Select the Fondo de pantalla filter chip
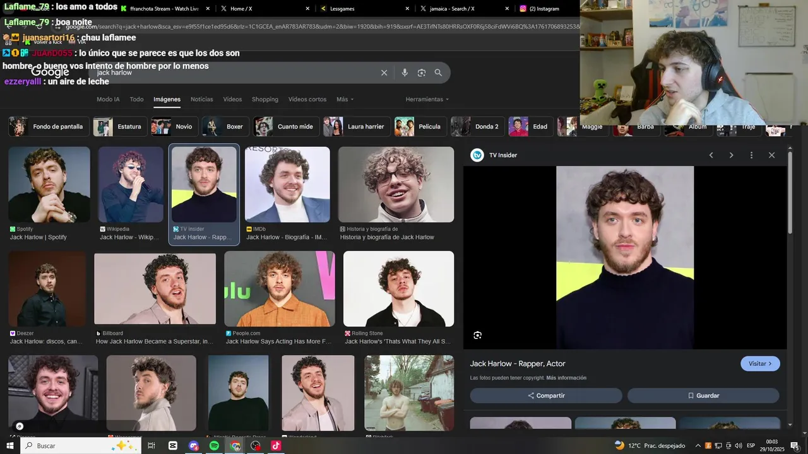This screenshot has width=808, height=454. coord(47,127)
